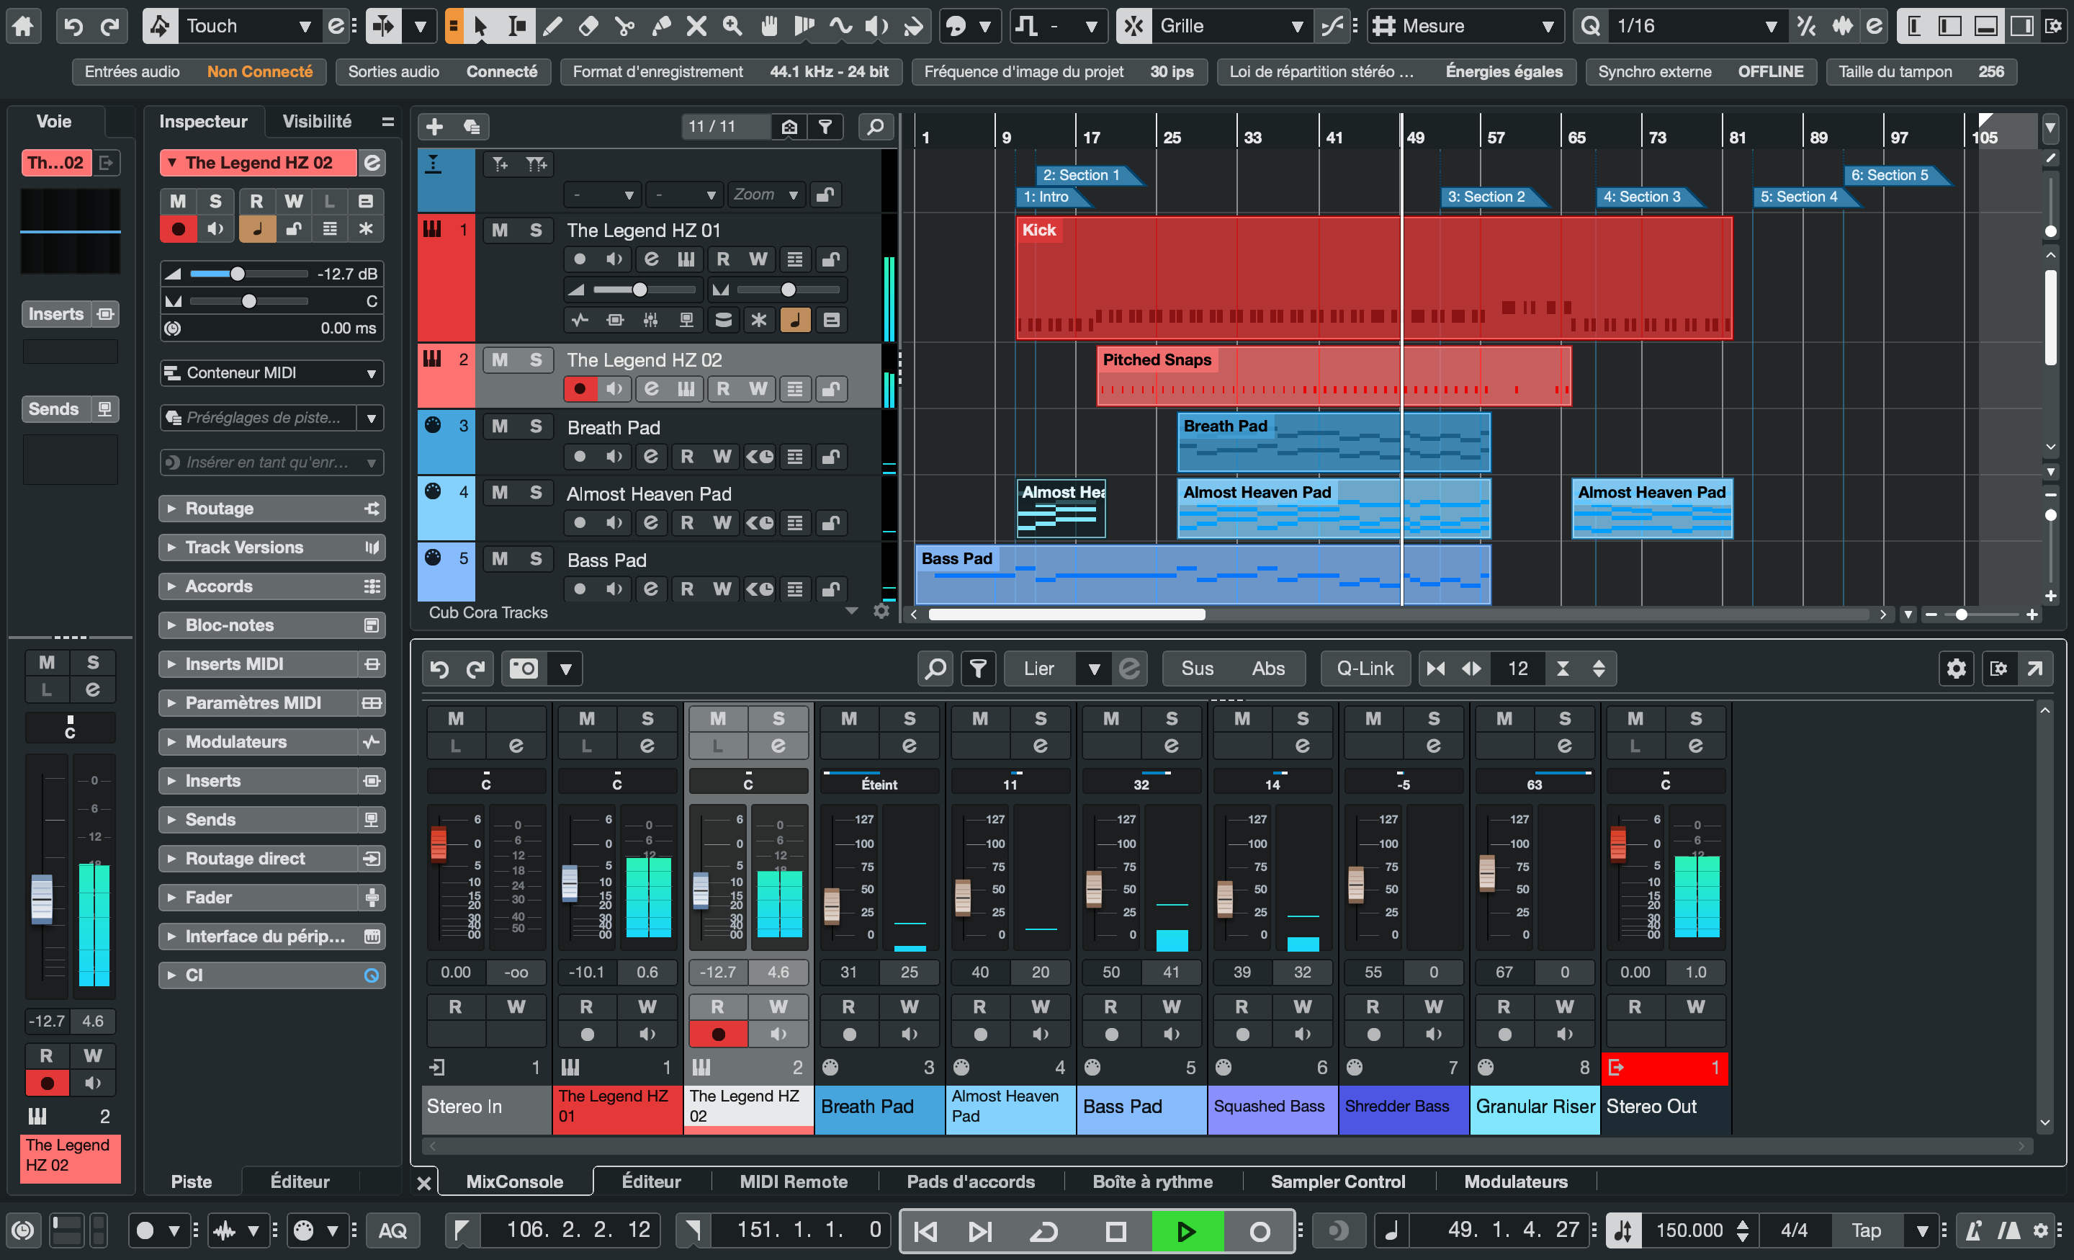
Task: Mute The Legend HZ 01 track
Action: point(500,230)
